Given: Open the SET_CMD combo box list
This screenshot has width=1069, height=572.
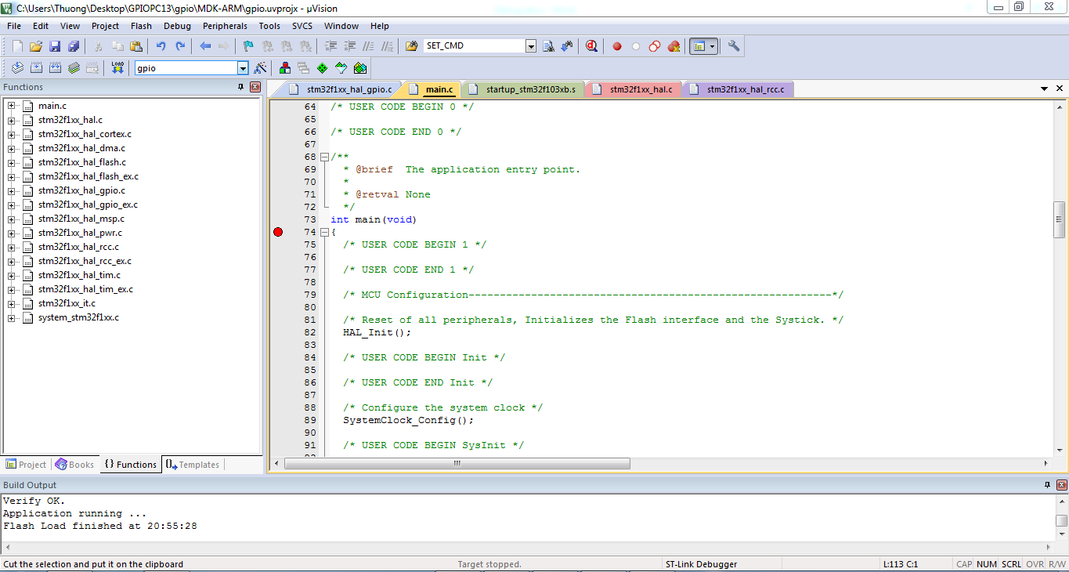Looking at the screenshot, I should coord(530,45).
